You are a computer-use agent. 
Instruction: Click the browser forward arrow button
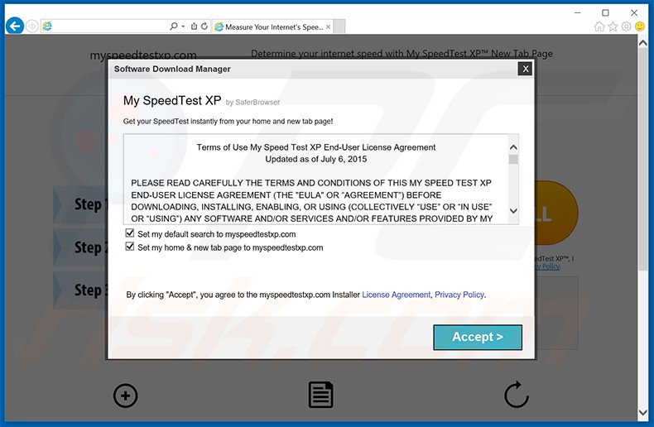pos(32,26)
